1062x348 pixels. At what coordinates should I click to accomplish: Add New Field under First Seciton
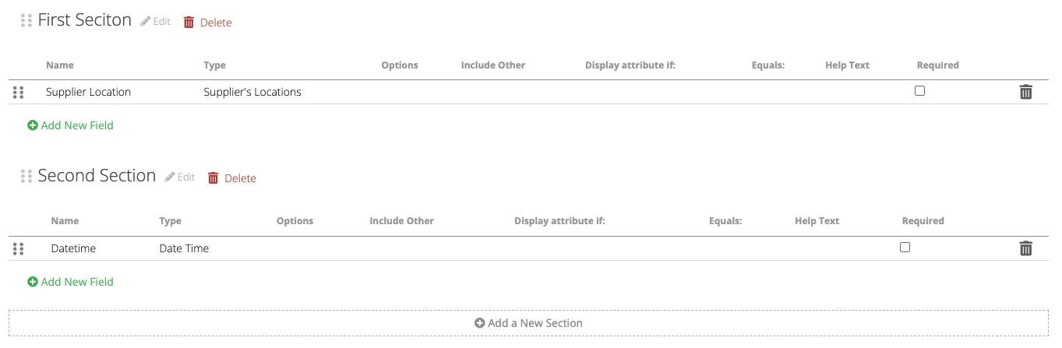(x=71, y=125)
